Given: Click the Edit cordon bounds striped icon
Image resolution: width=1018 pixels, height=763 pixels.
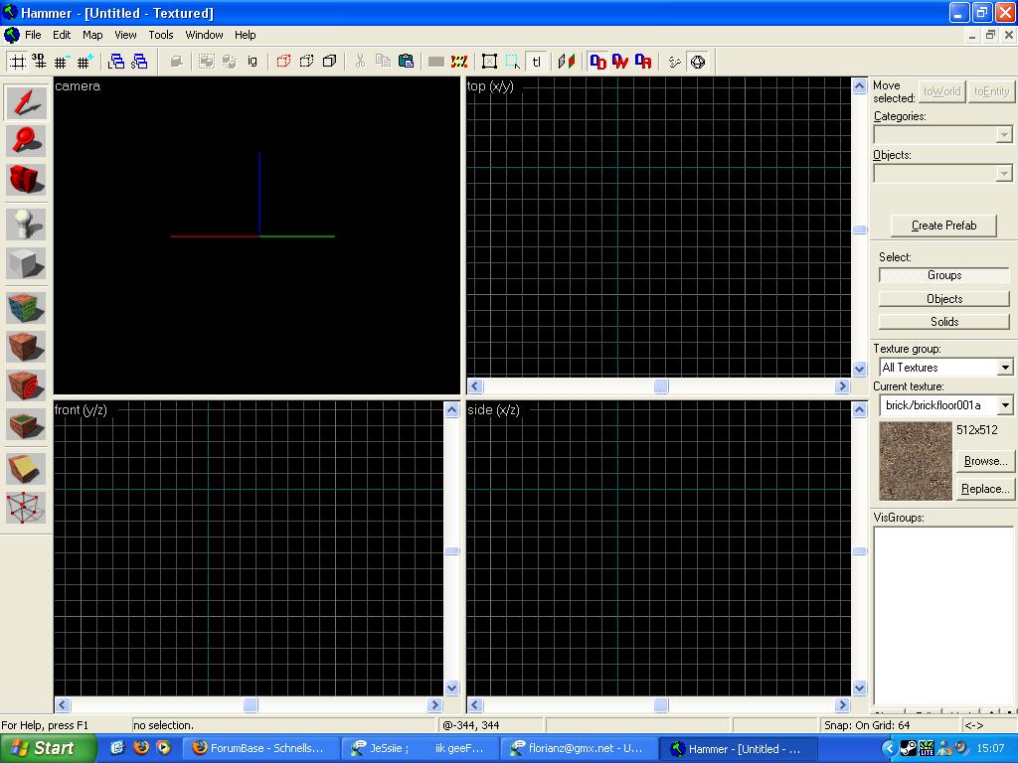Looking at the screenshot, I should coord(459,62).
